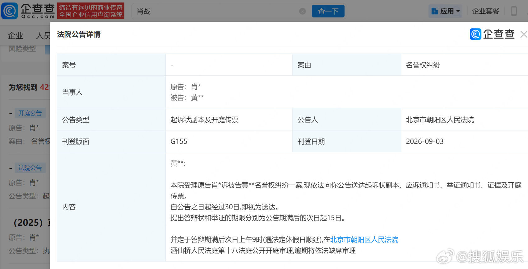Click the 开庭公告 tag in the background list
Screen dimensions: 528x269
click(30, 113)
